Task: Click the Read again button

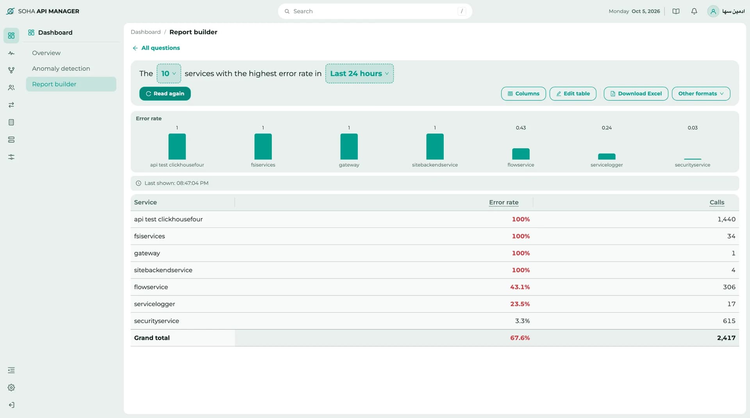Action: click(165, 94)
